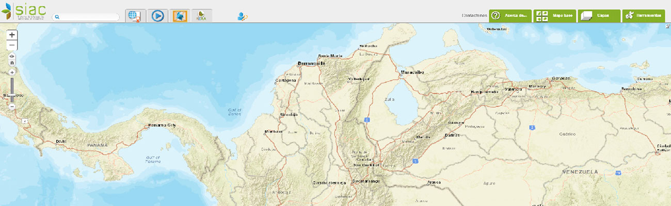Screen dimensions: 671x206
Task: Click the zoom slider handle
Action: [x=12, y=95]
